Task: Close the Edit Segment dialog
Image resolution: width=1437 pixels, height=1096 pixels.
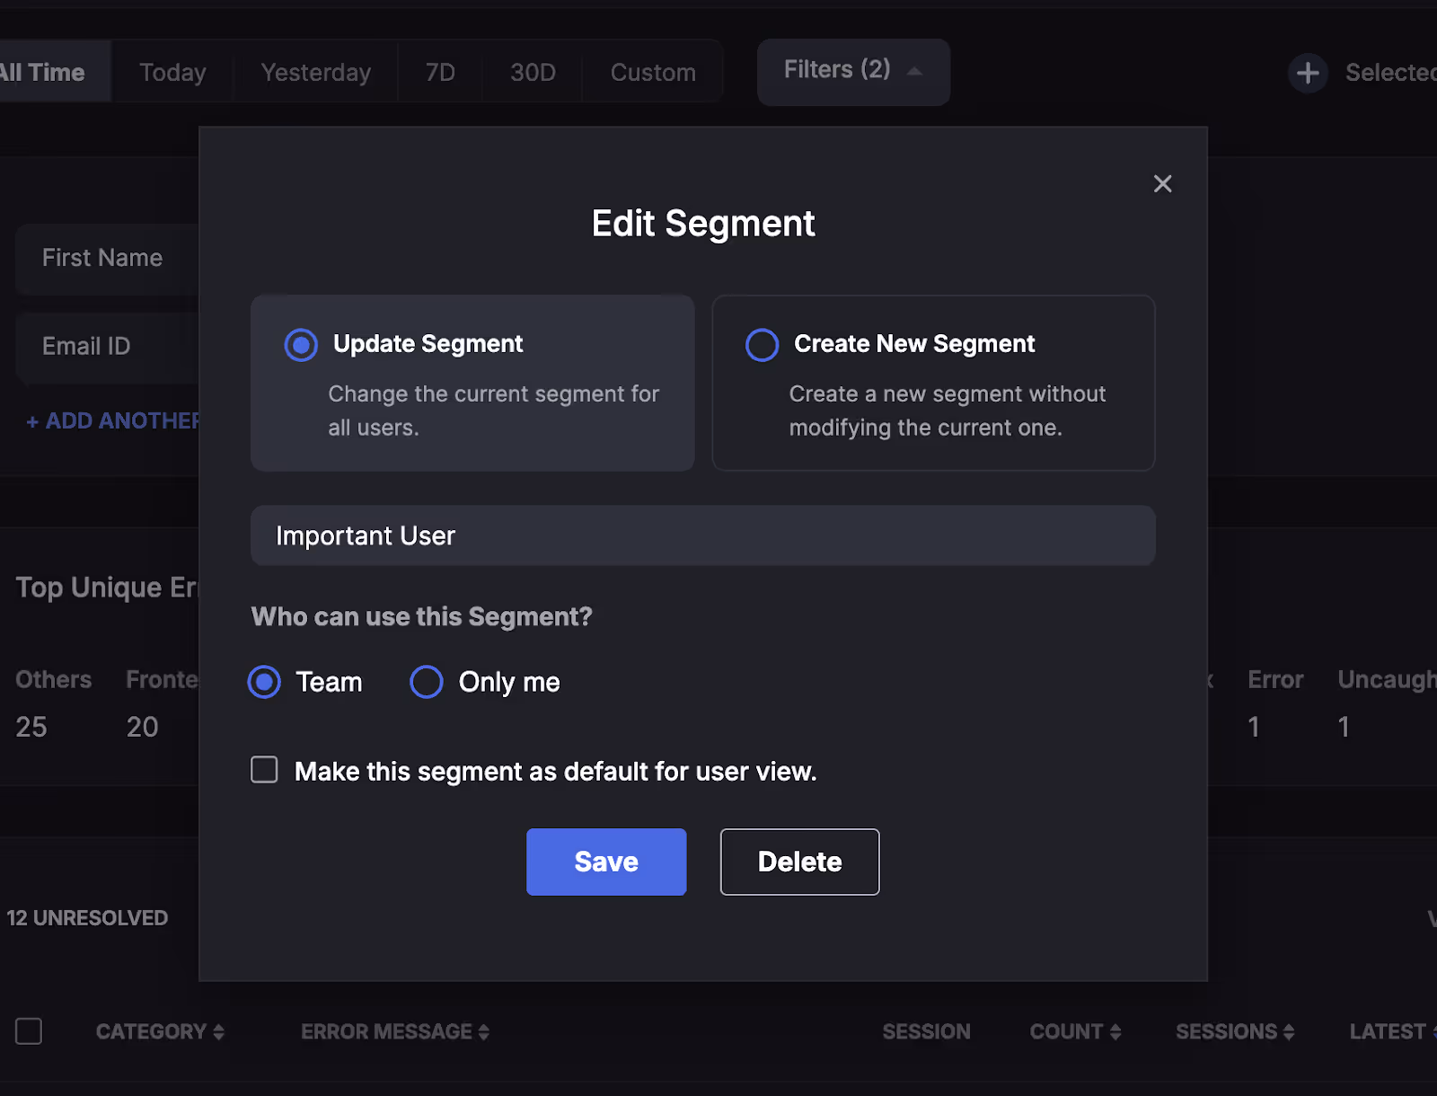Action: tap(1163, 183)
